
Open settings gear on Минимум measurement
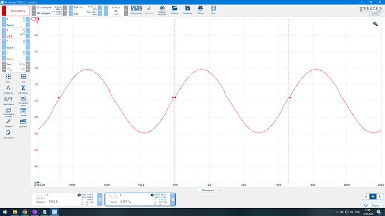point(79,195)
